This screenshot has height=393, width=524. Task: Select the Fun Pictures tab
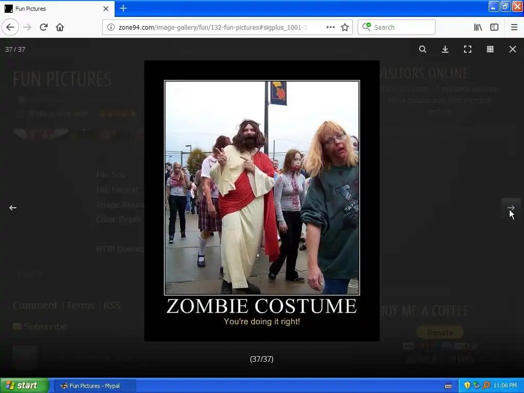pyautogui.click(x=57, y=9)
